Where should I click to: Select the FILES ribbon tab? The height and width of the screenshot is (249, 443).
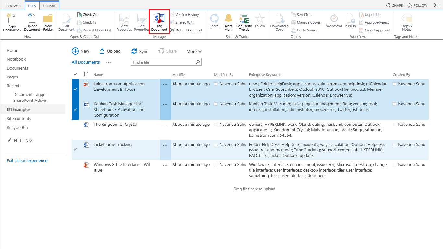pos(32,6)
